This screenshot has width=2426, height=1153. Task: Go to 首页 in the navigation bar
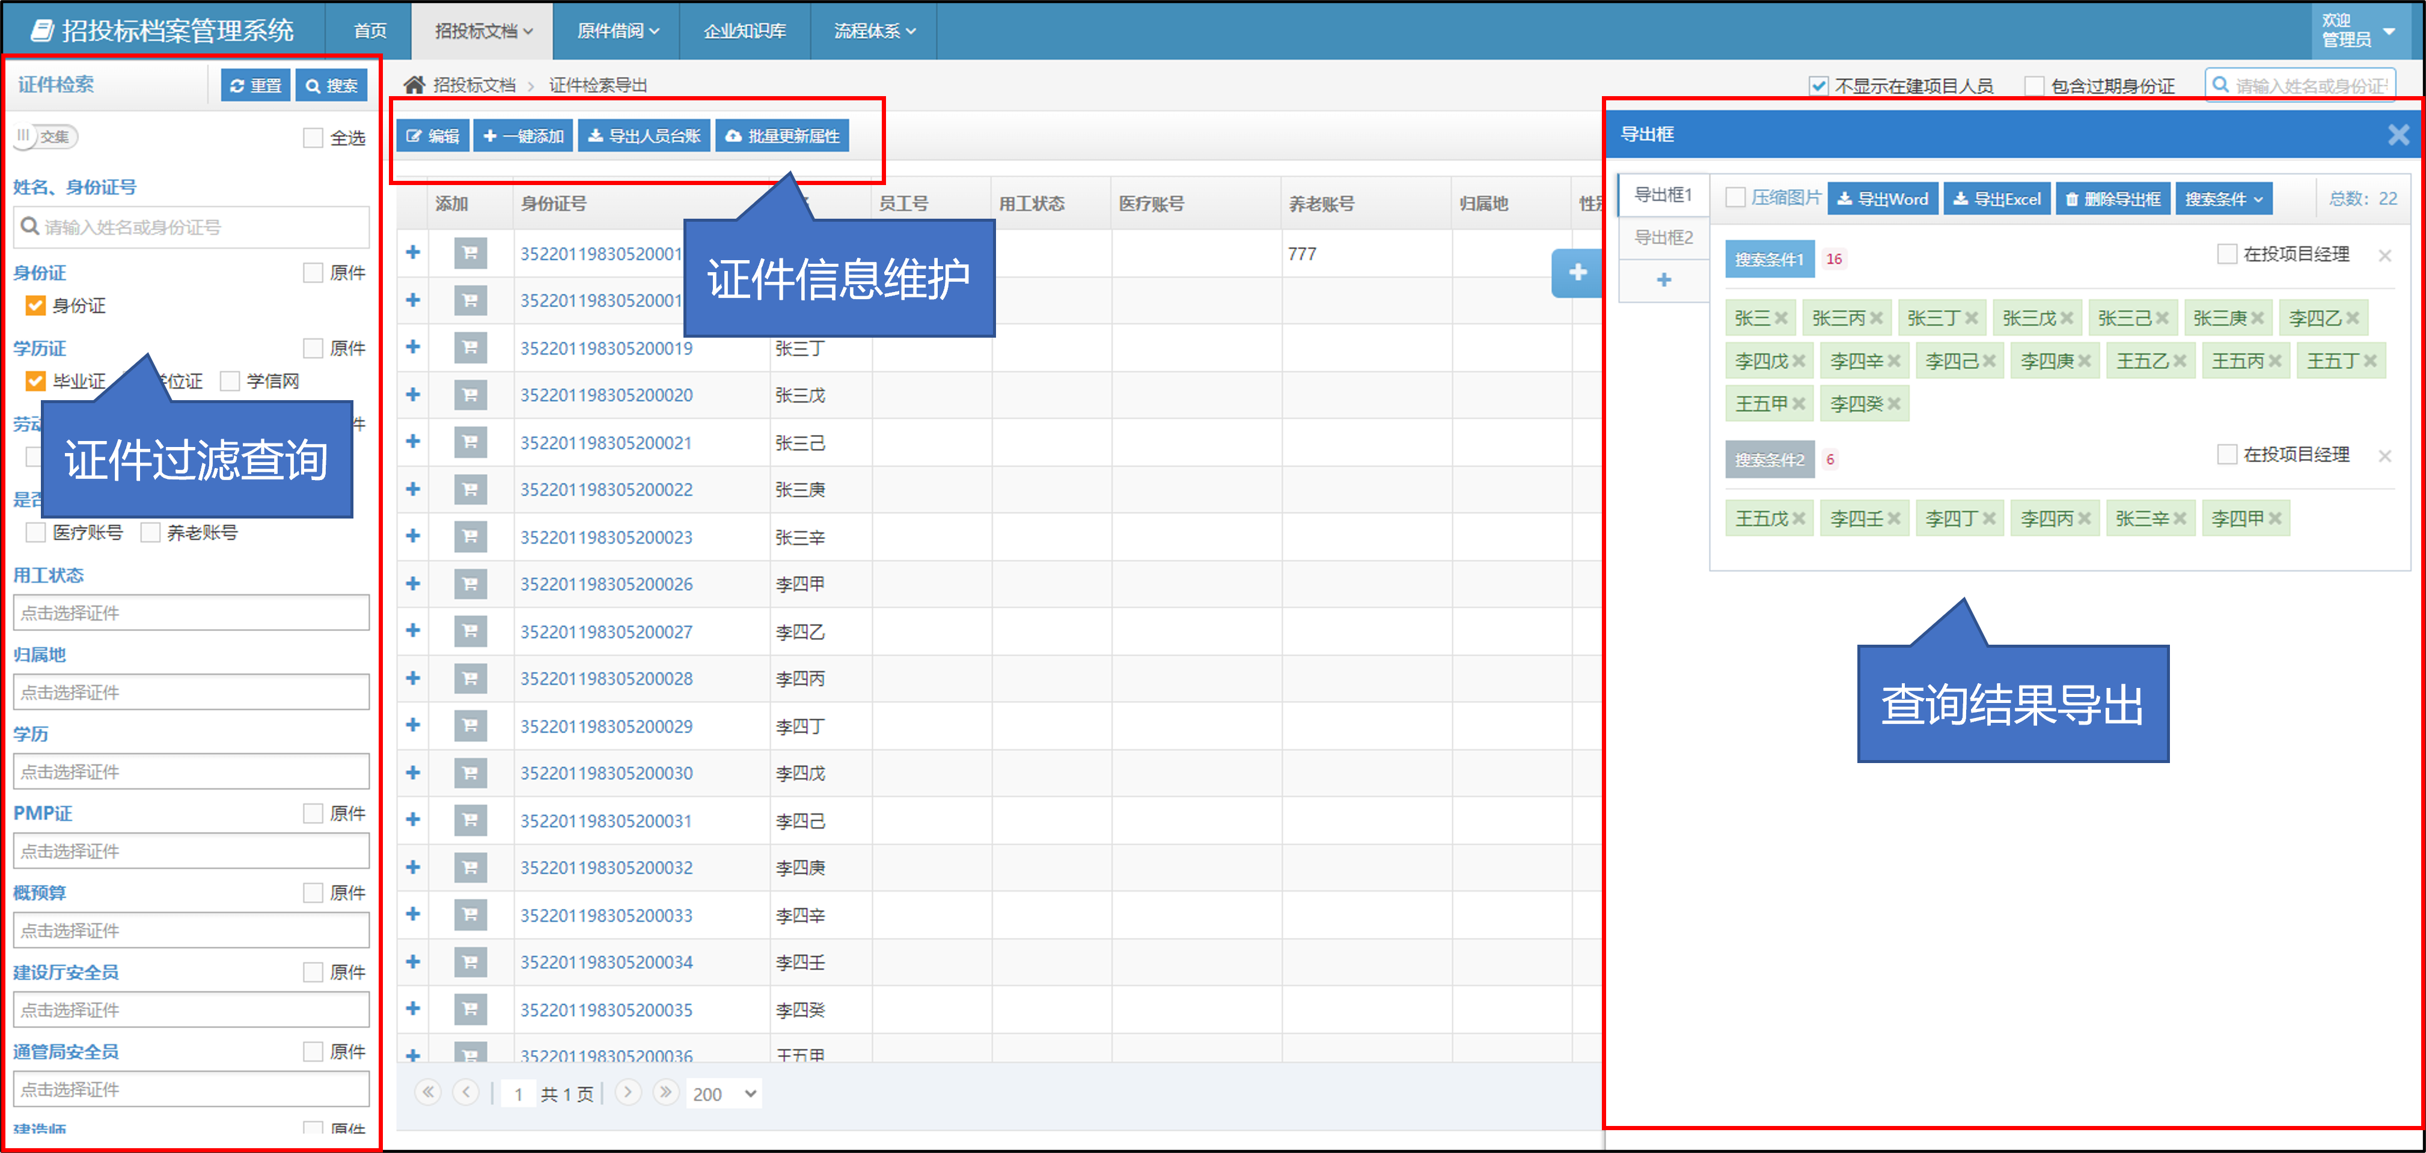coord(369,31)
